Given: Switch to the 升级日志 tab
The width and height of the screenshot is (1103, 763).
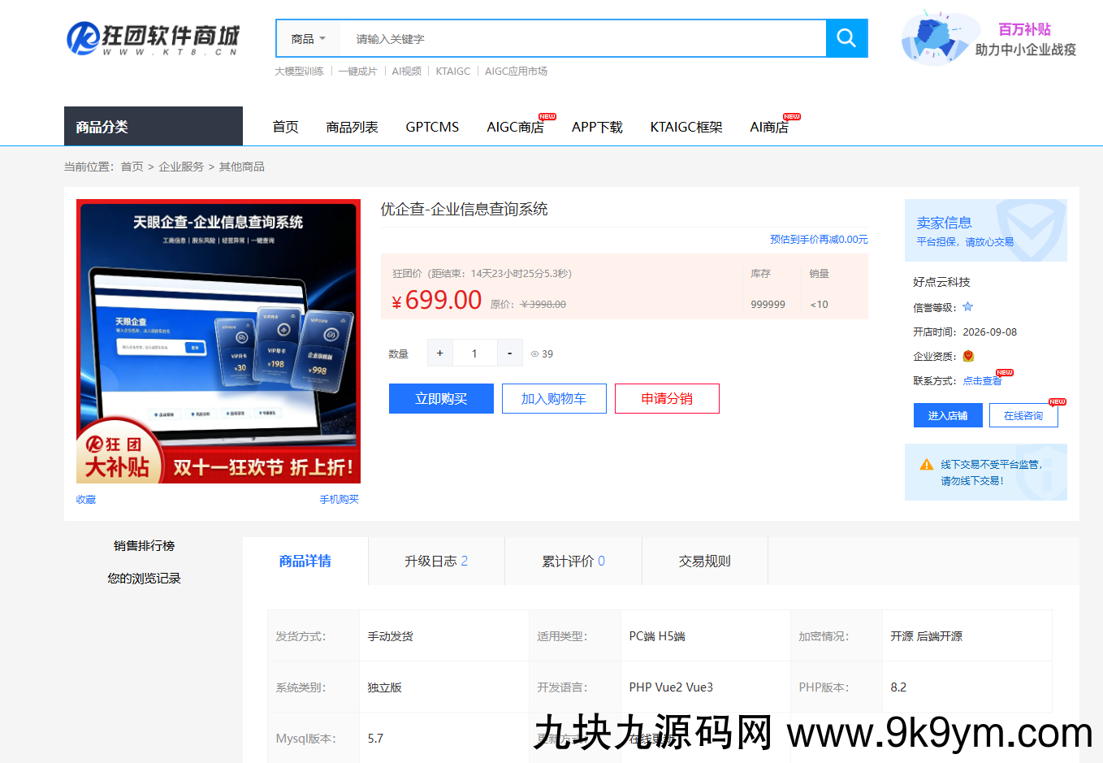Looking at the screenshot, I should click(436, 561).
